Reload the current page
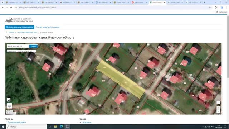Image resolution: width=229 pixels, height=129 pixels. coord(11,8)
